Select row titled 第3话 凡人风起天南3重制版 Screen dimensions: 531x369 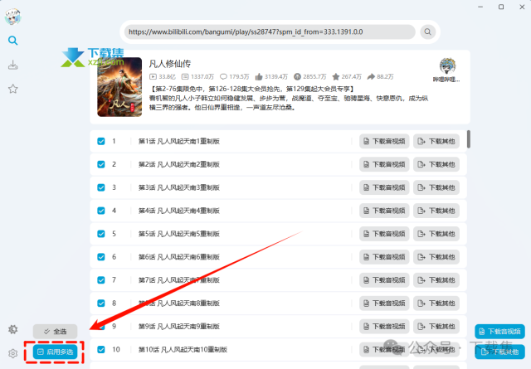(279, 187)
